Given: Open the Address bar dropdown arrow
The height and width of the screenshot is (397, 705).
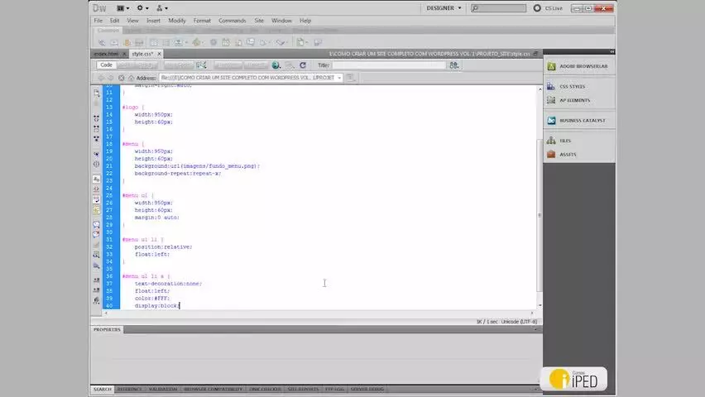Looking at the screenshot, I should click(339, 78).
